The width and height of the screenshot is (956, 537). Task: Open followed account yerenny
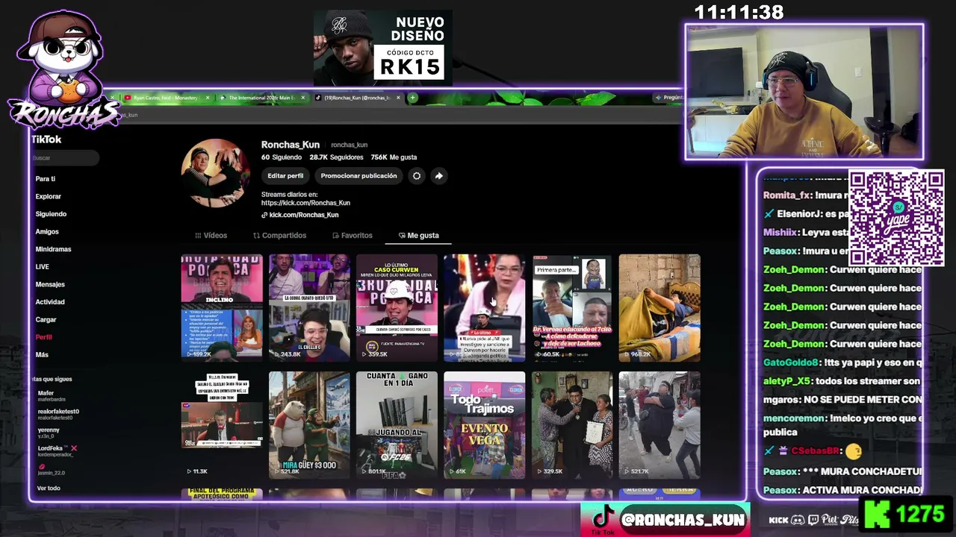pyautogui.click(x=49, y=433)
